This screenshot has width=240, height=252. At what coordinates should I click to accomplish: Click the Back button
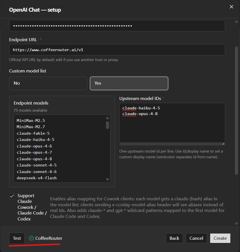[174, 238]
